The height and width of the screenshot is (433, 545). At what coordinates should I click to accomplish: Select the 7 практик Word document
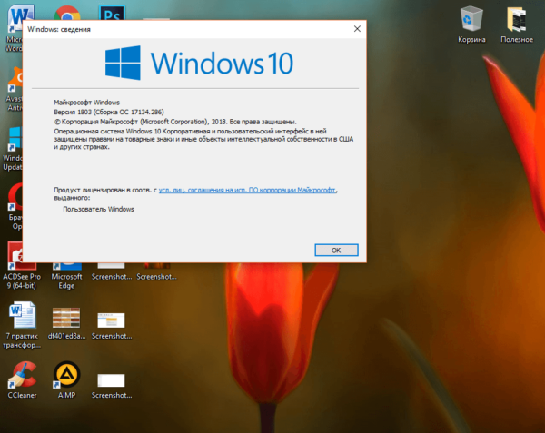pos(22,325)
